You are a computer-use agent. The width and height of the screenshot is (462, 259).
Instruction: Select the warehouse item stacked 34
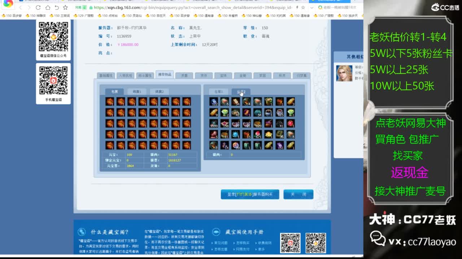(x=235, y=101)
